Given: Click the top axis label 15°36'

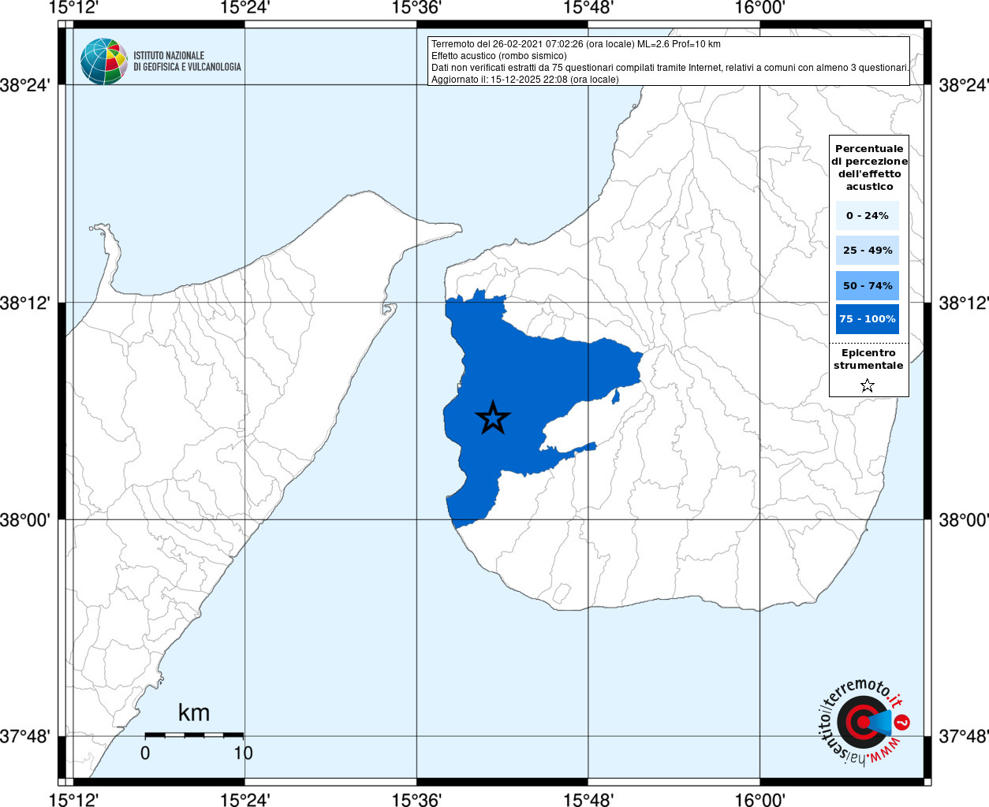Looking at the screenshot, I should [416, 8].
